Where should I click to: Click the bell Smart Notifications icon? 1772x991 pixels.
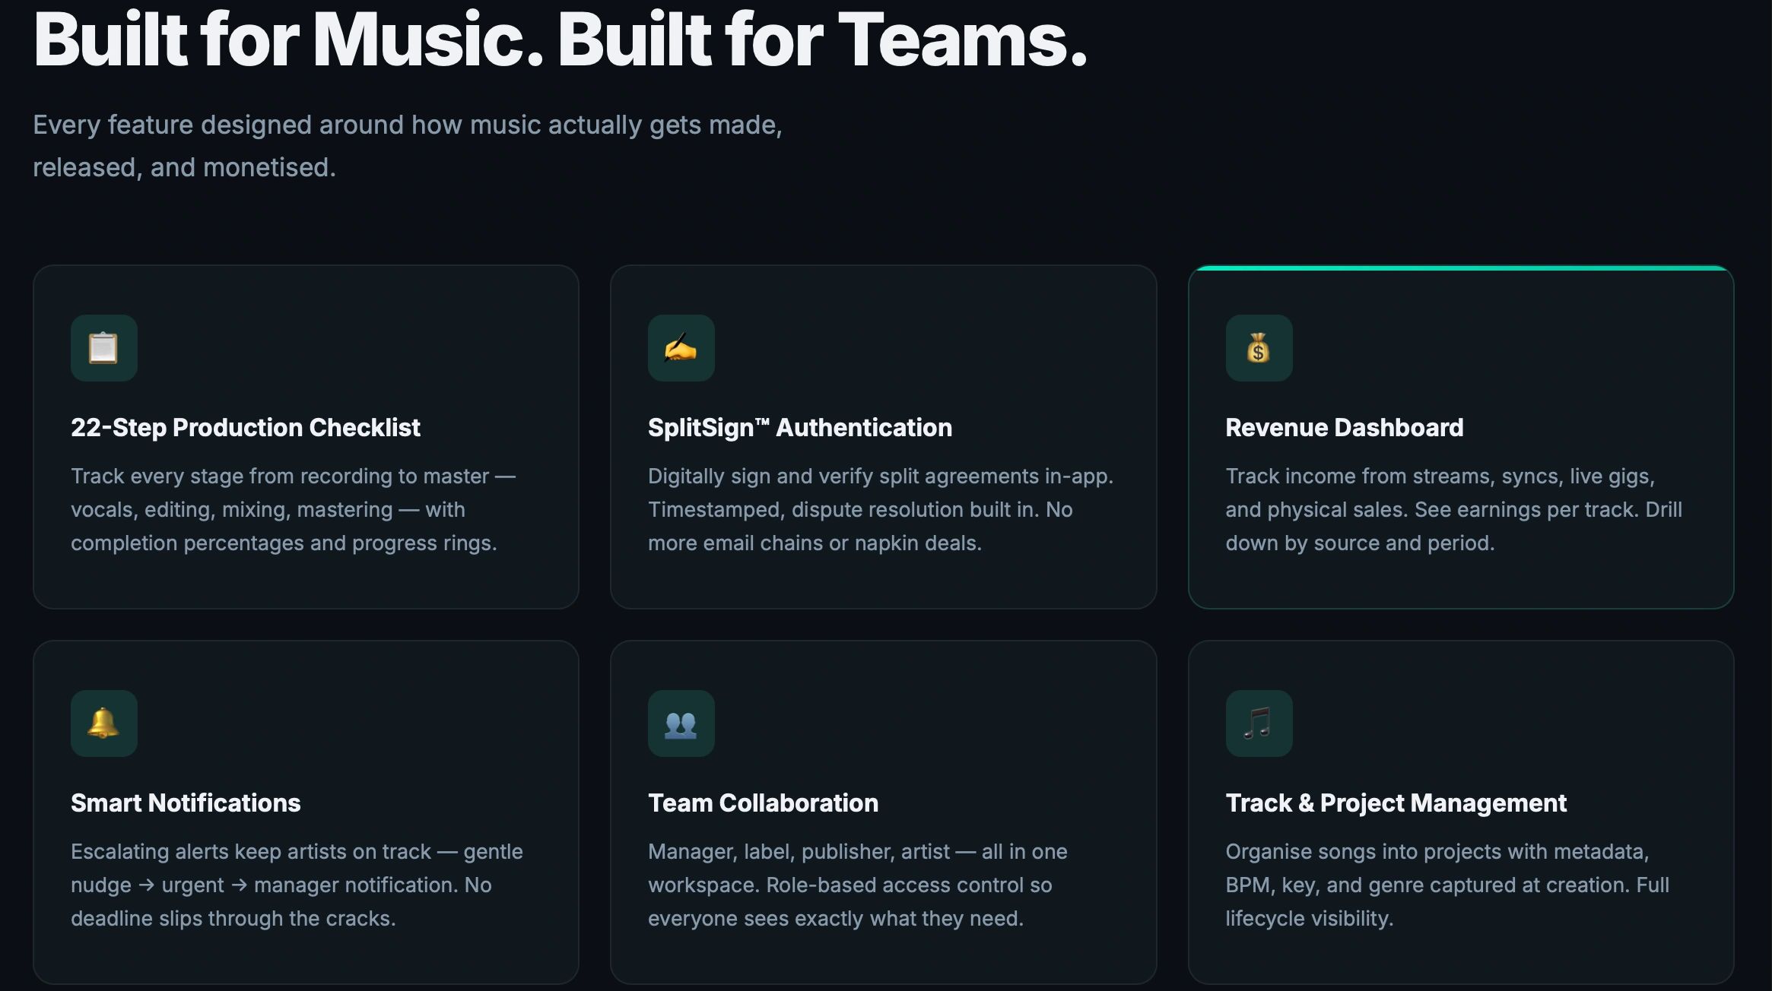(x=103, y=723)
